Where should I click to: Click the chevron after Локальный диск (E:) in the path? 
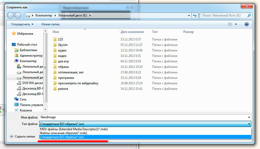(x=90, y=16)
